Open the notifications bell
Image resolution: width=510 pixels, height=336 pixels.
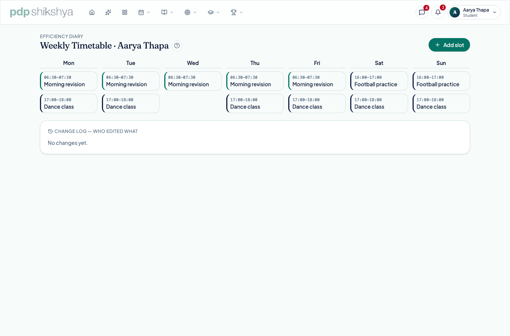(x=438, y=12)
